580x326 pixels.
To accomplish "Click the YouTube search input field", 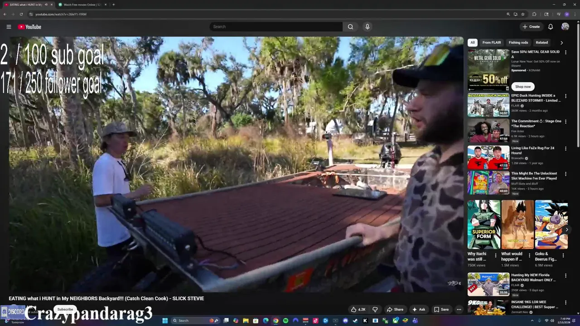I will (276, 27).
